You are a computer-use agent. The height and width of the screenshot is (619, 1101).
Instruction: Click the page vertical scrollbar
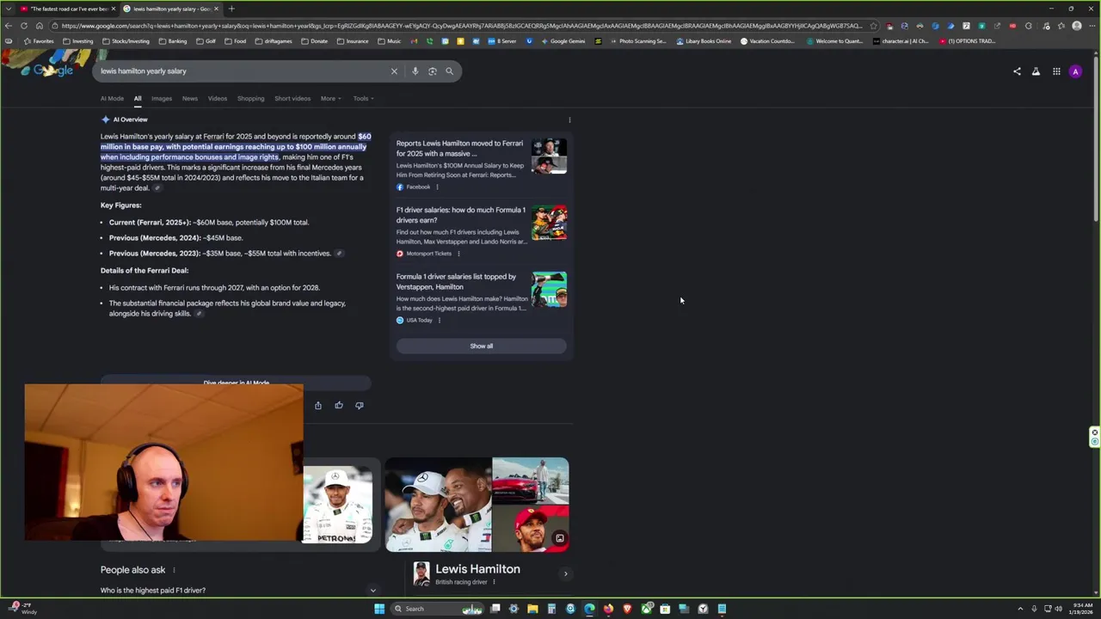[1095, 138]
